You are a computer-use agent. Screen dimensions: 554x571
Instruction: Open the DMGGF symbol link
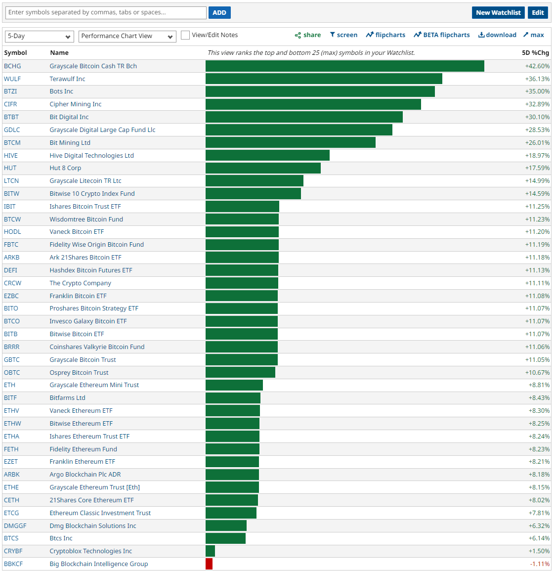coord(15,526)
